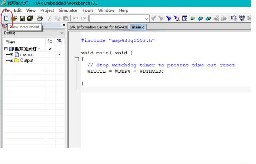Open the Window menu
Image resolution: width=256 pixels, height=164 pixels.
pyautogui.click(x=106, y=10)
